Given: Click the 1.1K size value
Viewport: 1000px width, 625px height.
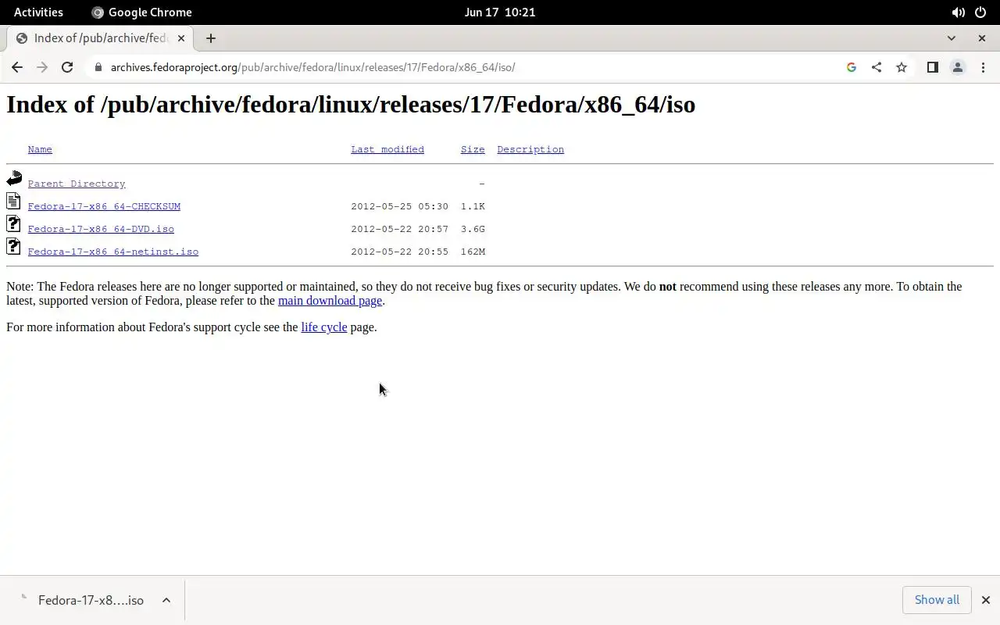Looking at the screenshot, I should coord(473,206).
